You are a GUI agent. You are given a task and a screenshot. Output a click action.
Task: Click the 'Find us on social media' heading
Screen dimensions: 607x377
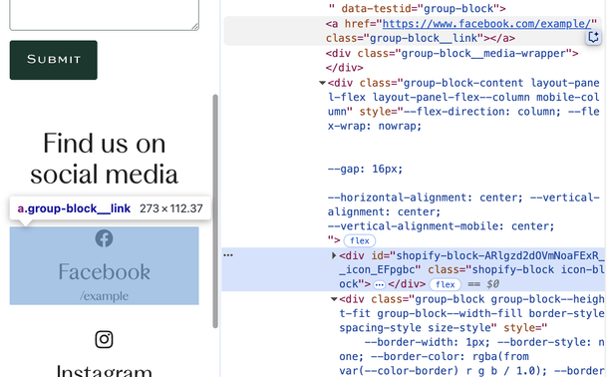(104, 159)
